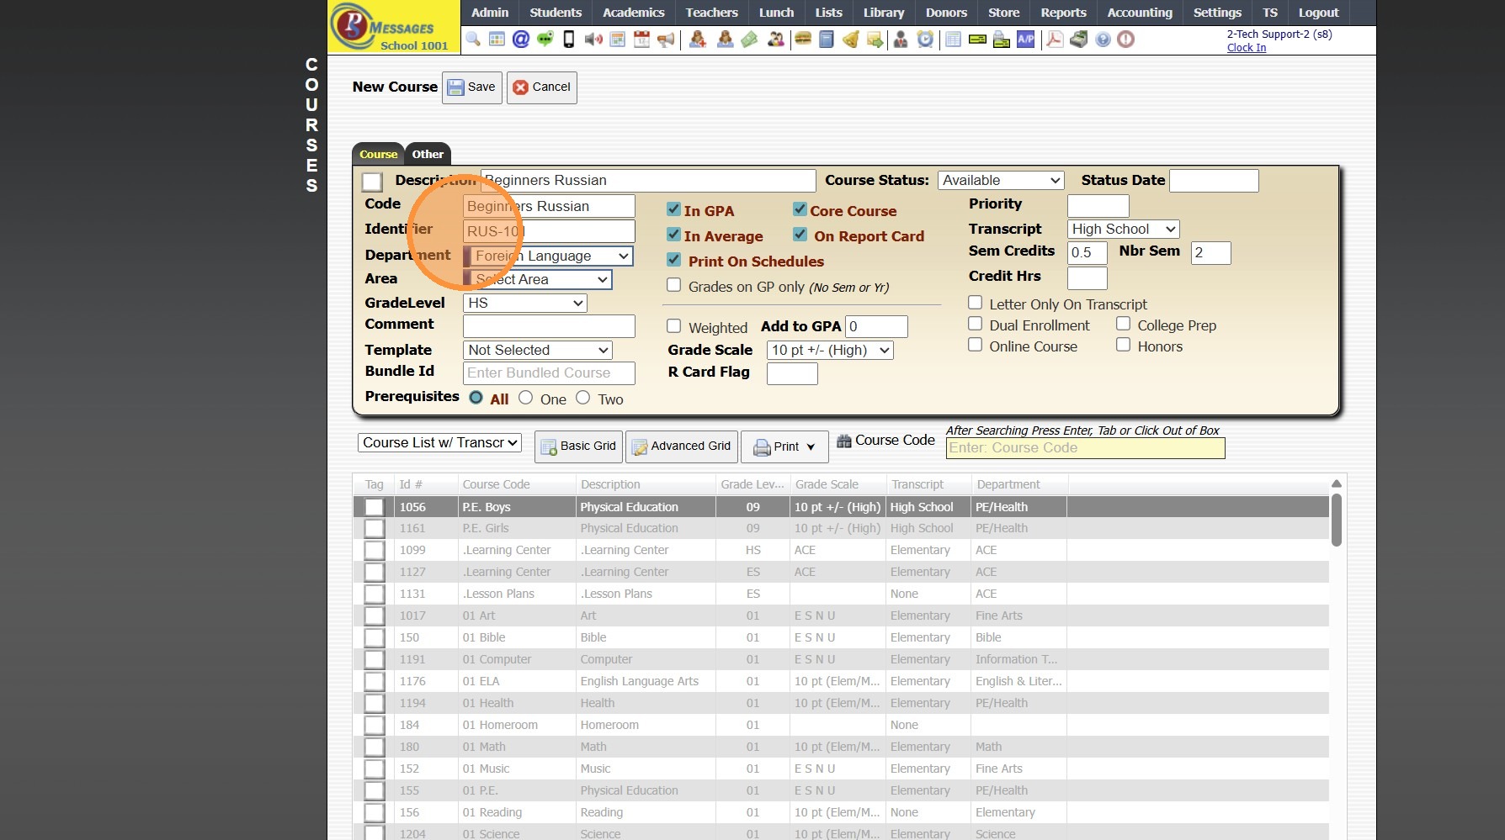
Task: Open the Print dropdown button
Action: (784, 446)
